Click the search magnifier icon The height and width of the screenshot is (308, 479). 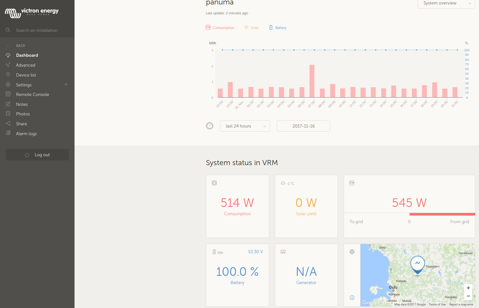tap(8, 30)
